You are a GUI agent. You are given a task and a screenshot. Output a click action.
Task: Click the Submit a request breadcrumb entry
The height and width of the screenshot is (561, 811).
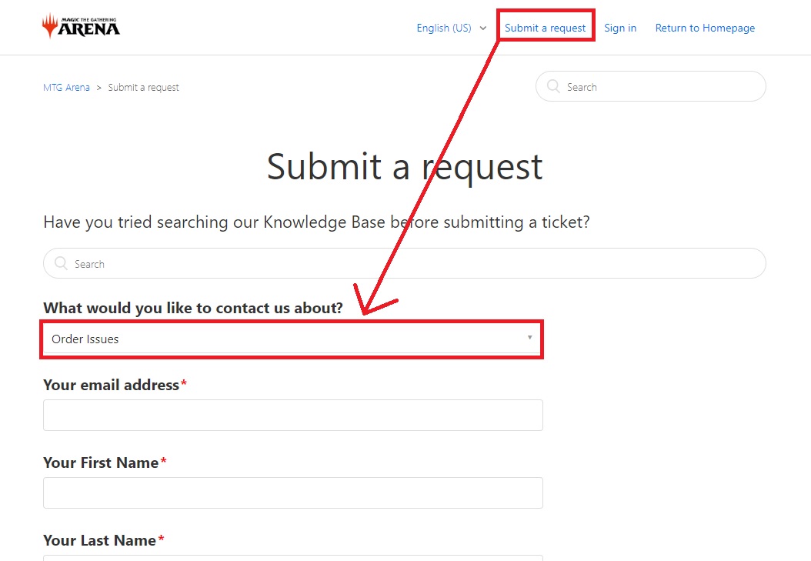point(143,87)
